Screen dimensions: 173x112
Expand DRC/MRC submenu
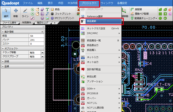tap(101, 33)
